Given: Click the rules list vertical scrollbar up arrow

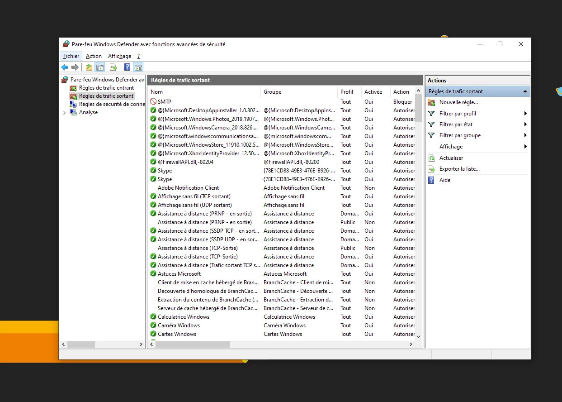Looking at the screenshot, I should pos(418,91).
